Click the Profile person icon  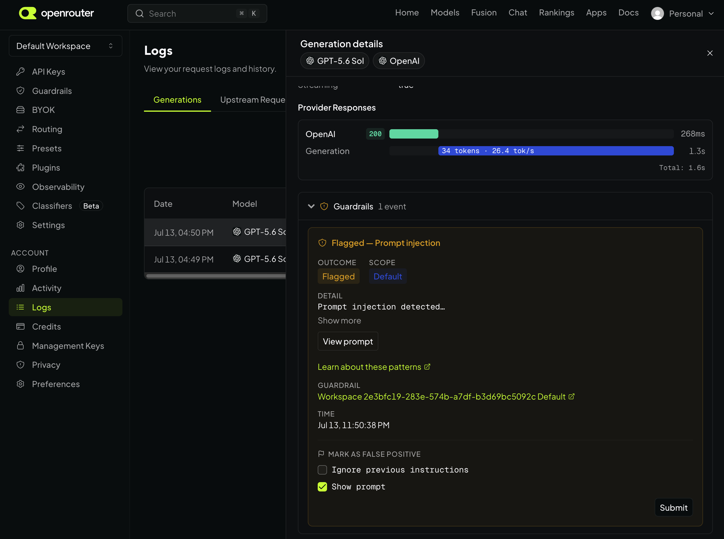(x=20, y=269)
